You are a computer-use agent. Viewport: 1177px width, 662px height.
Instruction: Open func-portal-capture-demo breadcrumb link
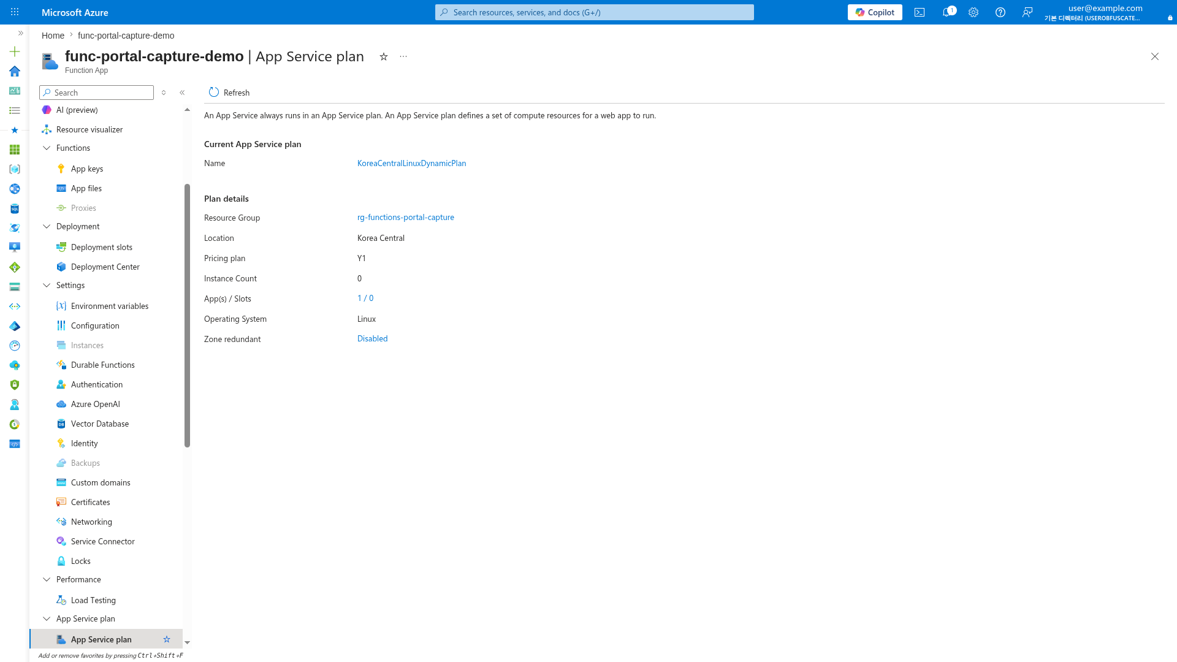(126, 36)
